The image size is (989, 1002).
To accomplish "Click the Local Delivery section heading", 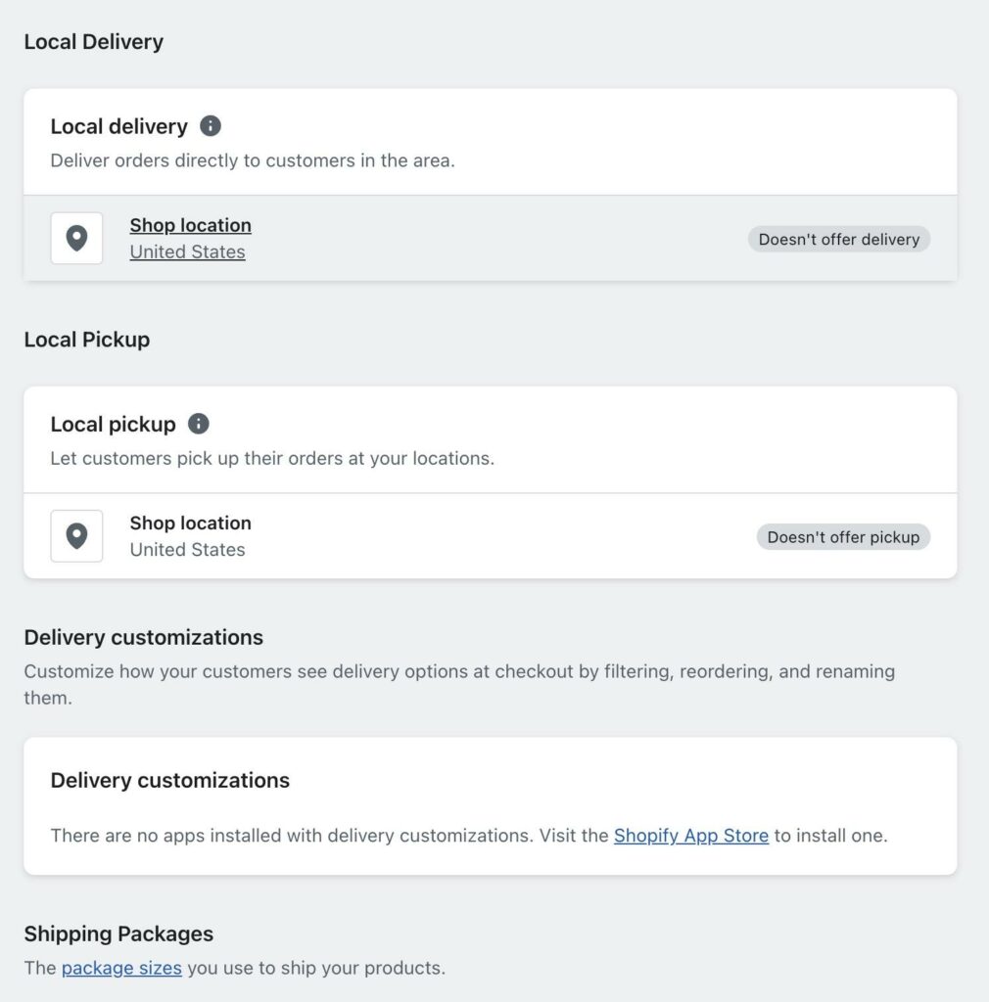I will click(93, 42).
